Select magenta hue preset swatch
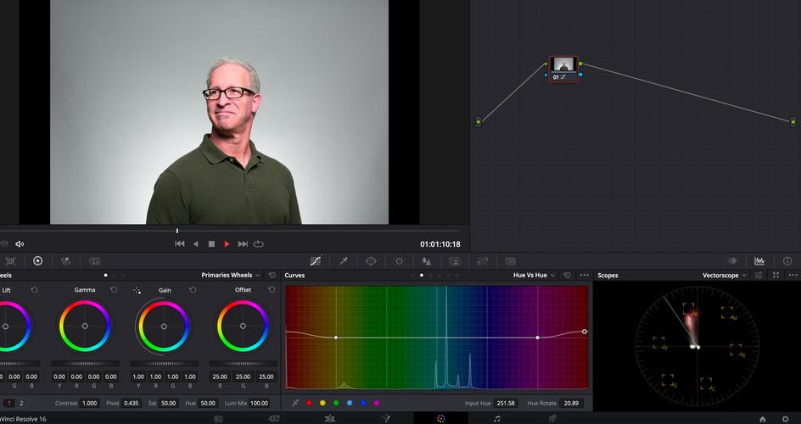Image resolution: width=801 pixels, height=424 pixels. [x=377, y=403]
